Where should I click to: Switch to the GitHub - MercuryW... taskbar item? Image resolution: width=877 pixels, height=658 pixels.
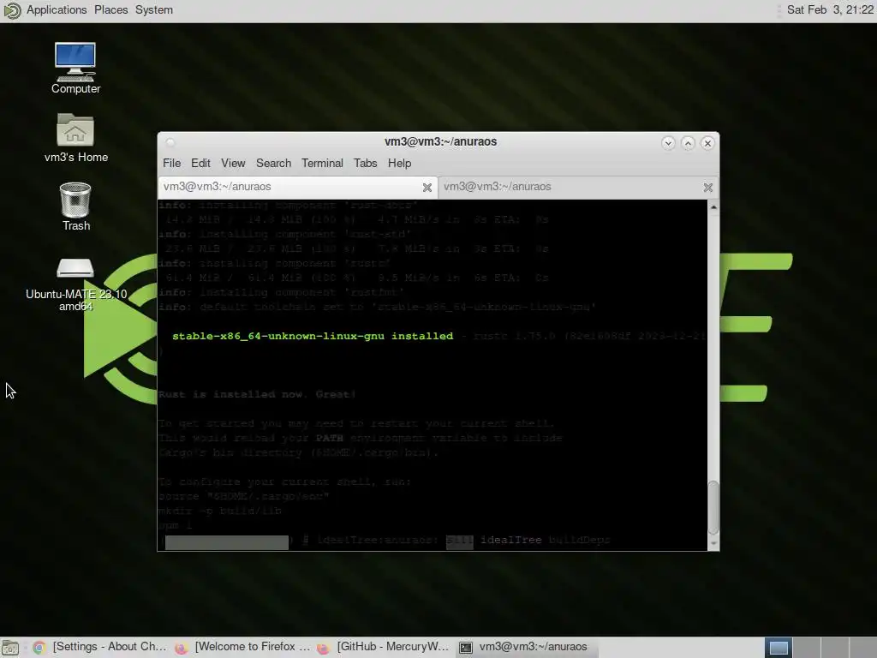click(384, 647)
